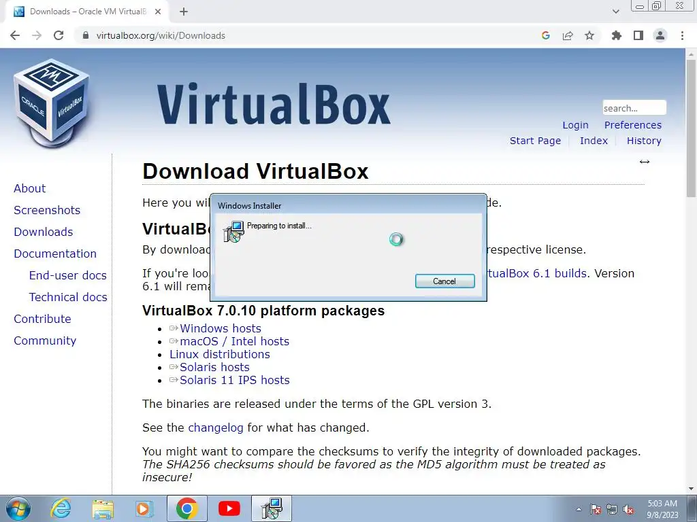Open About in the sidebar
This screenshot has height=522, width=697.
(x=29, y=188)
